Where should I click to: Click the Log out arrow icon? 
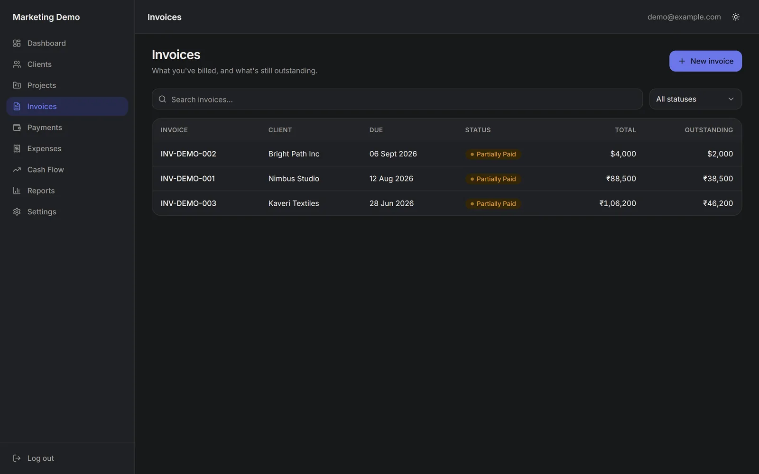(17, 458)
